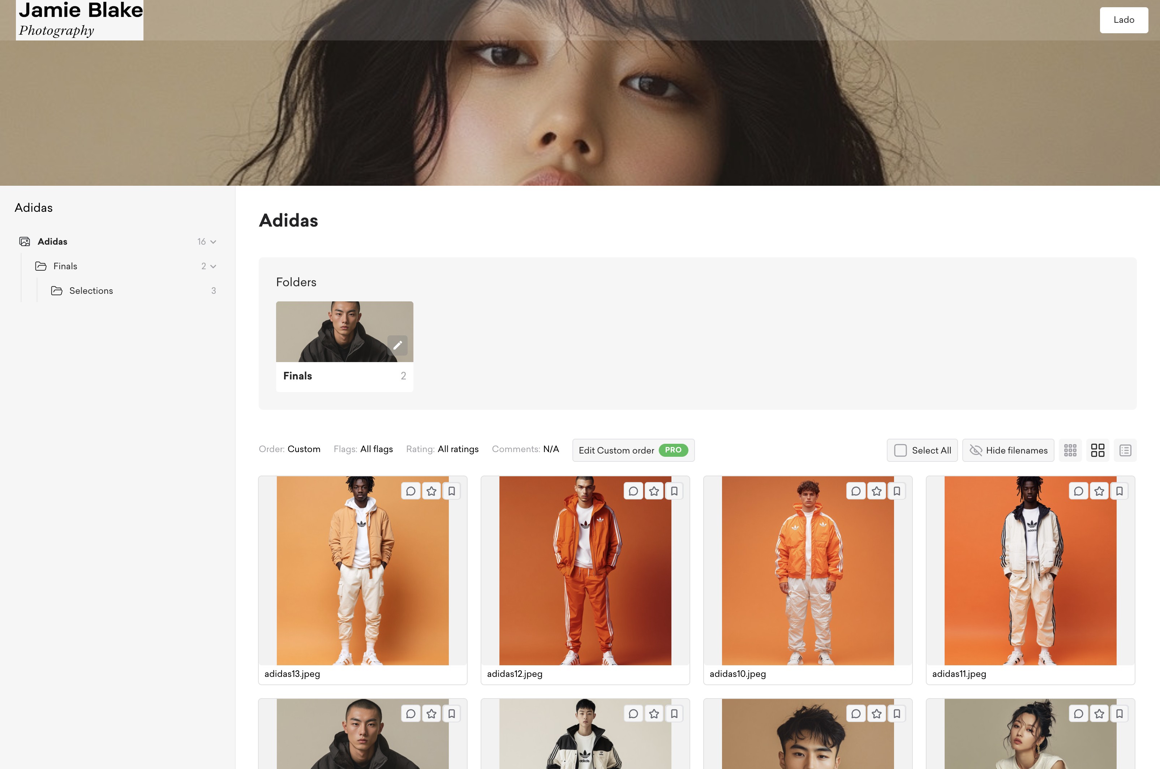
Task: Switch to list view
Action: 1125,450
